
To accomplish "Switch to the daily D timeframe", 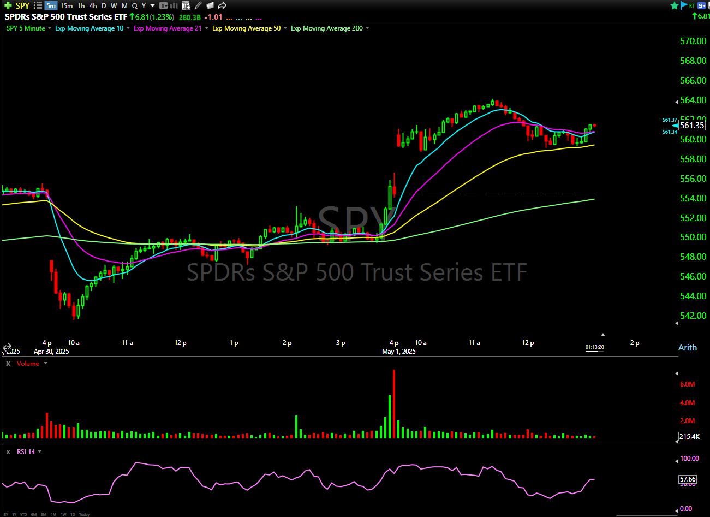I will pos(104,5).
